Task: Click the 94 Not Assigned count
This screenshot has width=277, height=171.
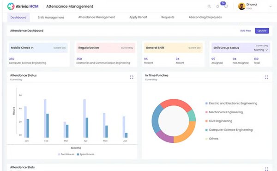Action: point(235,59)
